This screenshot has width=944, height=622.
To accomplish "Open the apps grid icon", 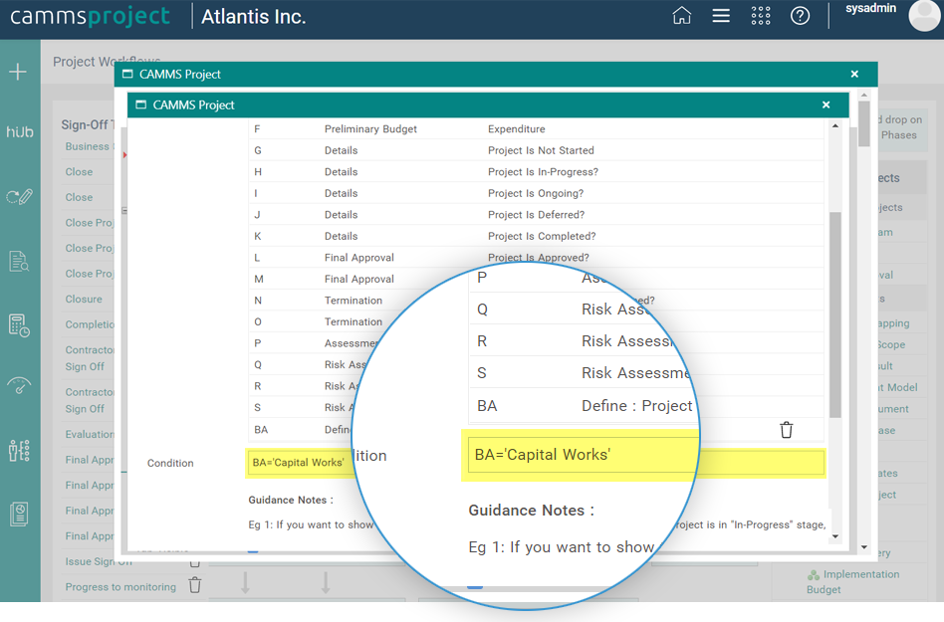I will point(761,16).
